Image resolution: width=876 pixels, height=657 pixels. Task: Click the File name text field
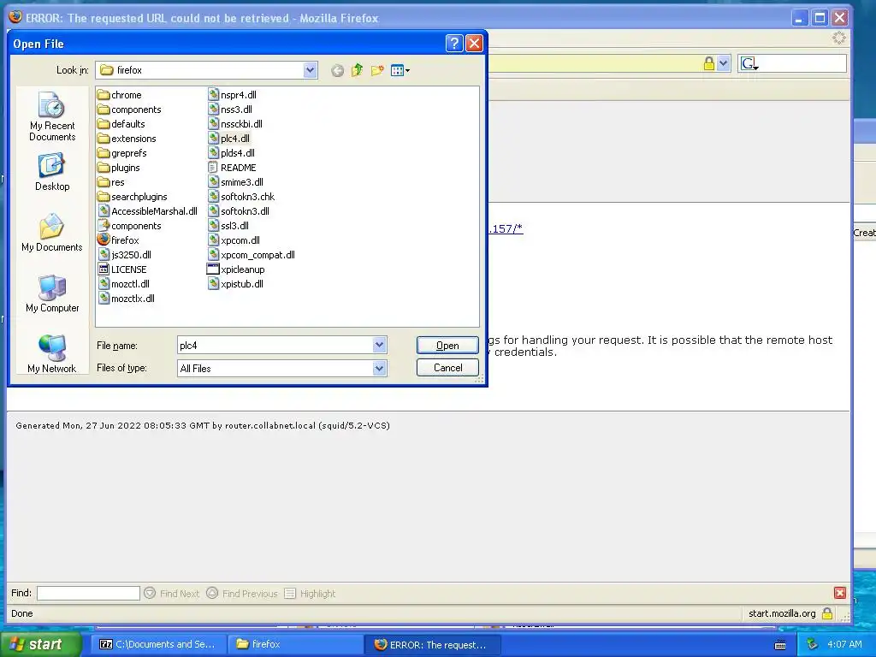coord(275,346)
